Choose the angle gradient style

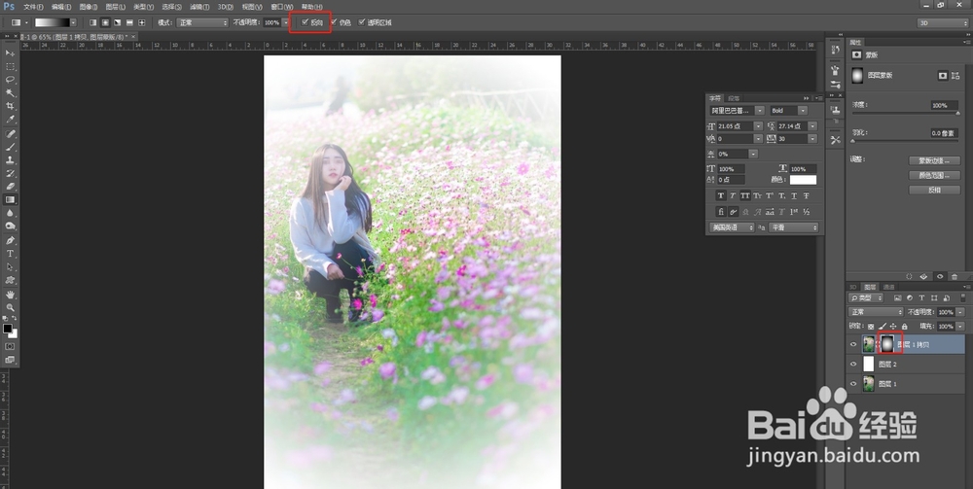[118, 22]
